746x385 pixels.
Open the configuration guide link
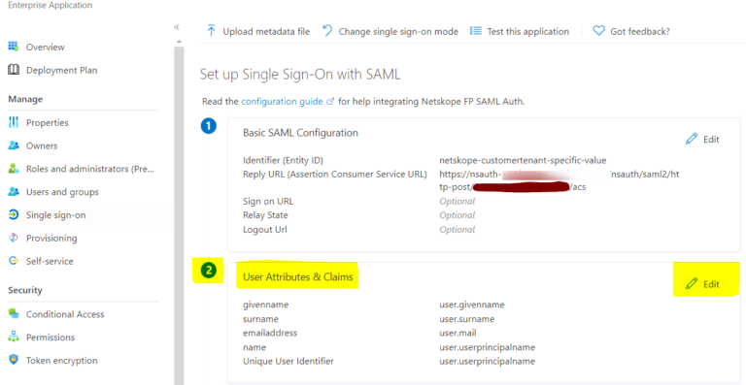(282, 102)
